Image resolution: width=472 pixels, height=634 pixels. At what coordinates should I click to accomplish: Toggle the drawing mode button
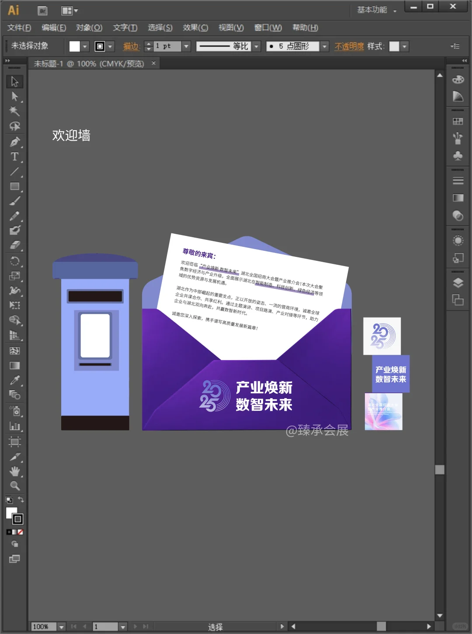(14, 544)
